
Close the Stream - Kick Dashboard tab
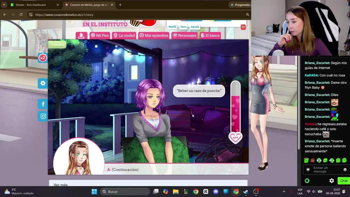[x=58, y=5]
